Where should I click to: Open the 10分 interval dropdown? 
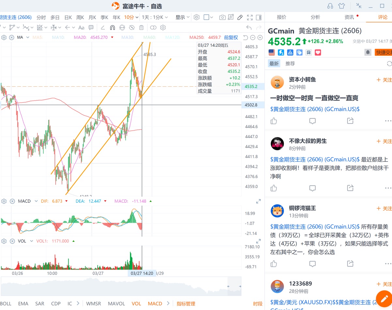coord(131,17)
